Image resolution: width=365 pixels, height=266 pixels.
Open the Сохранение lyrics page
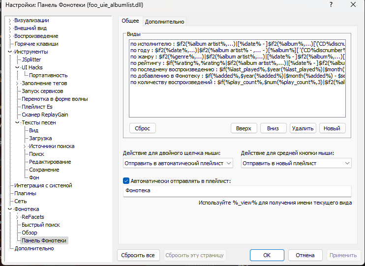pyautogui.click(x=44, y=170)
